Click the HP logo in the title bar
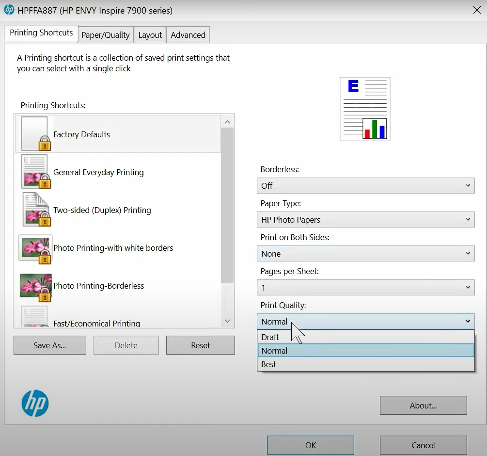The width and height of the screenshot is (487, 456). tap(9, 10)
